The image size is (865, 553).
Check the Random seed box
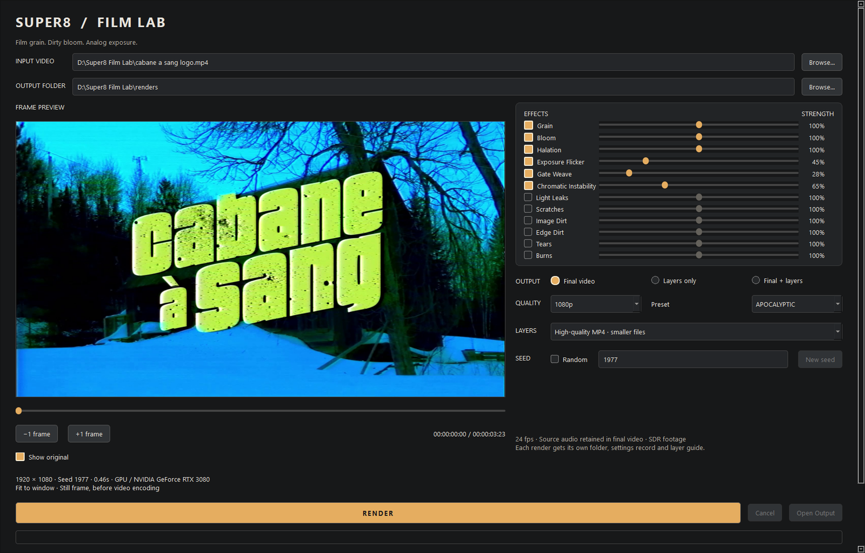pyautogui.click(x=555, y=359)
